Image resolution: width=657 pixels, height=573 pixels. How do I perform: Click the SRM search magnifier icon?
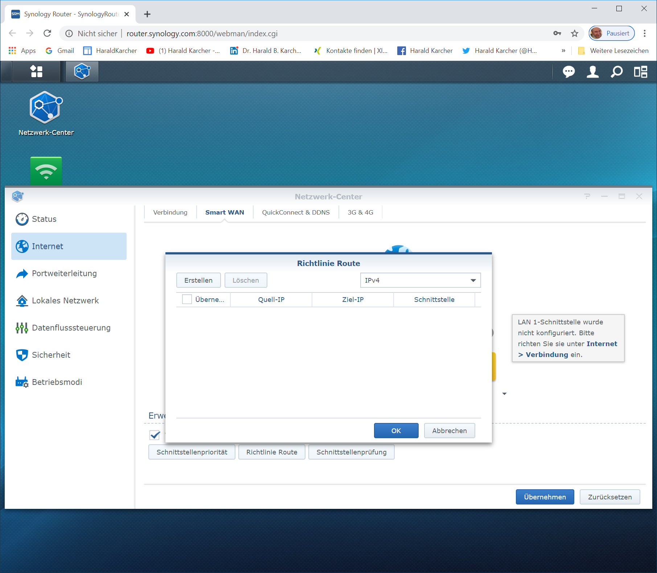coord(616,72)
